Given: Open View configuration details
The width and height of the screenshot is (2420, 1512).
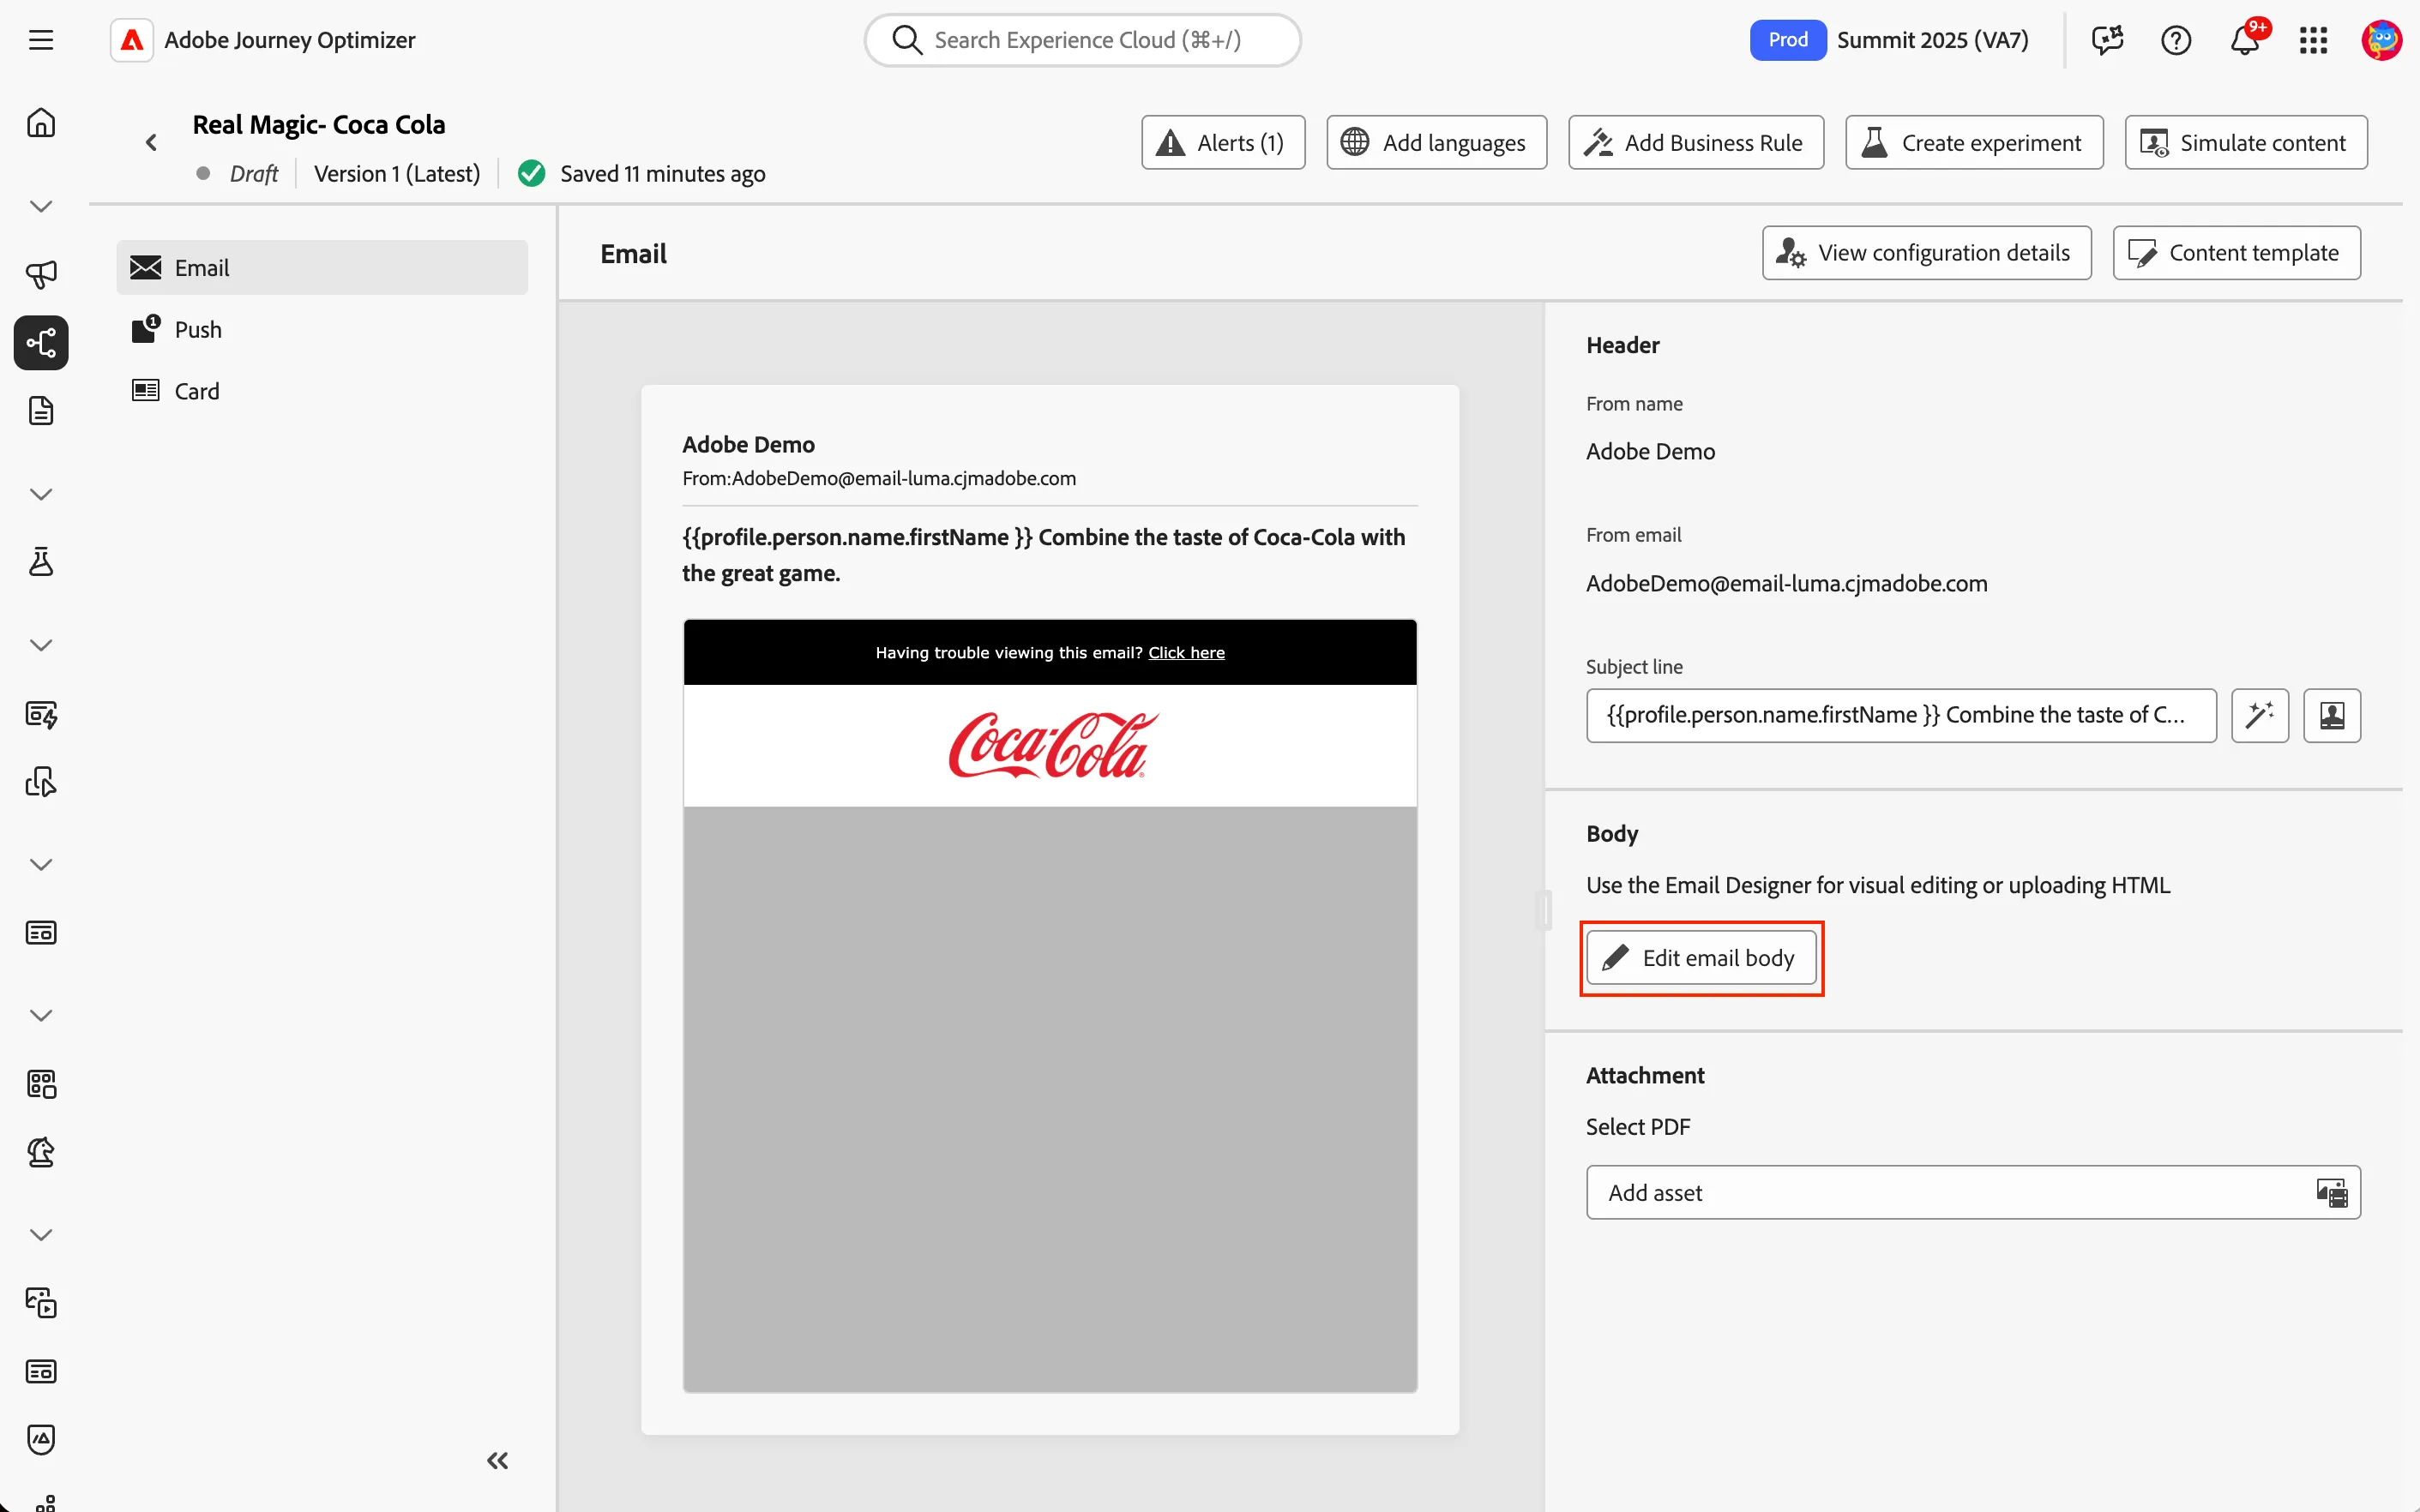Looking at the screenshot, I should point(1927,253).
